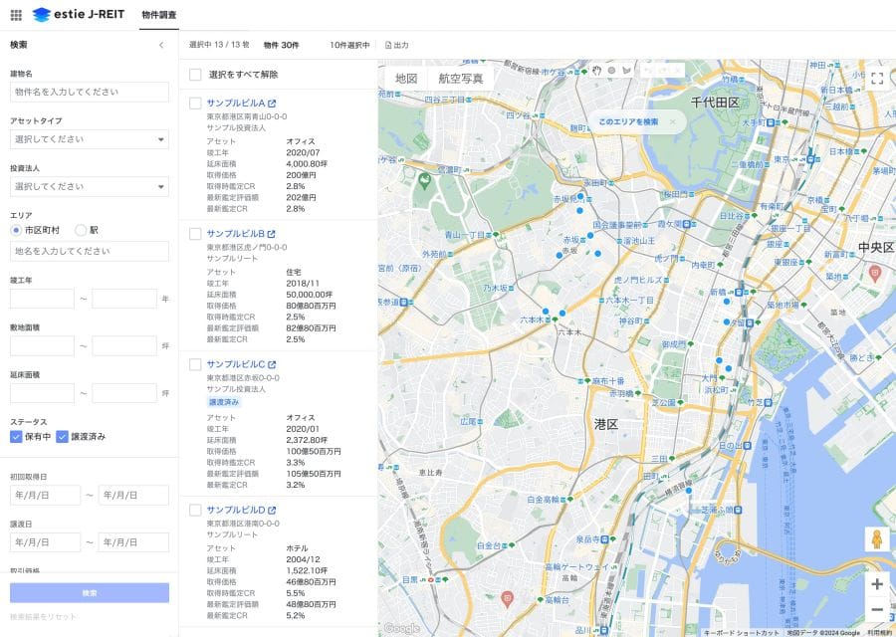Click the 建物名 input field
Viewport: 896px width, 637px height.
(90, 92)
